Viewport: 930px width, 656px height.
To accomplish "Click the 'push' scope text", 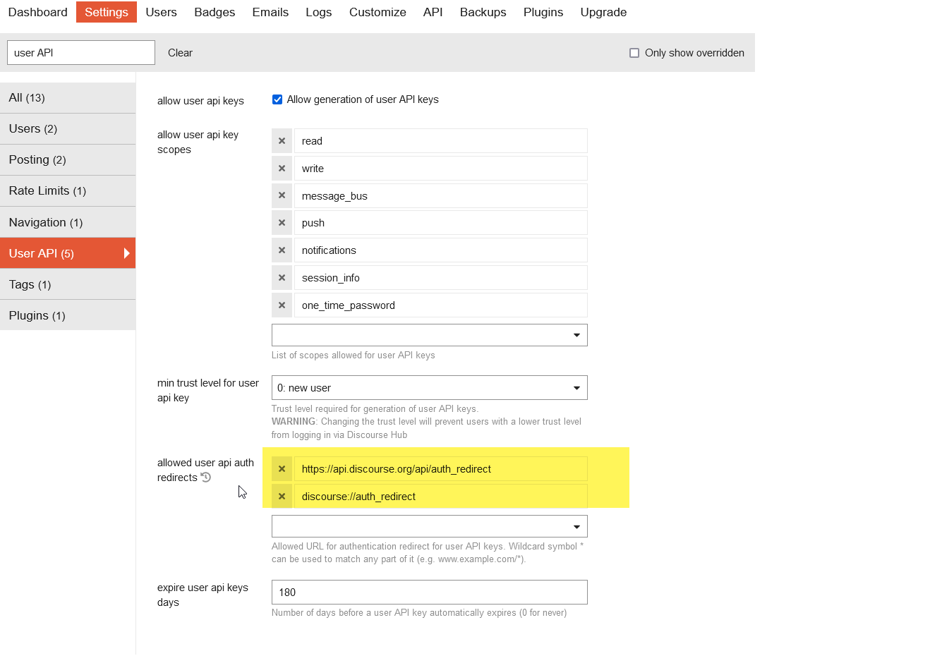I will [313, 223].
